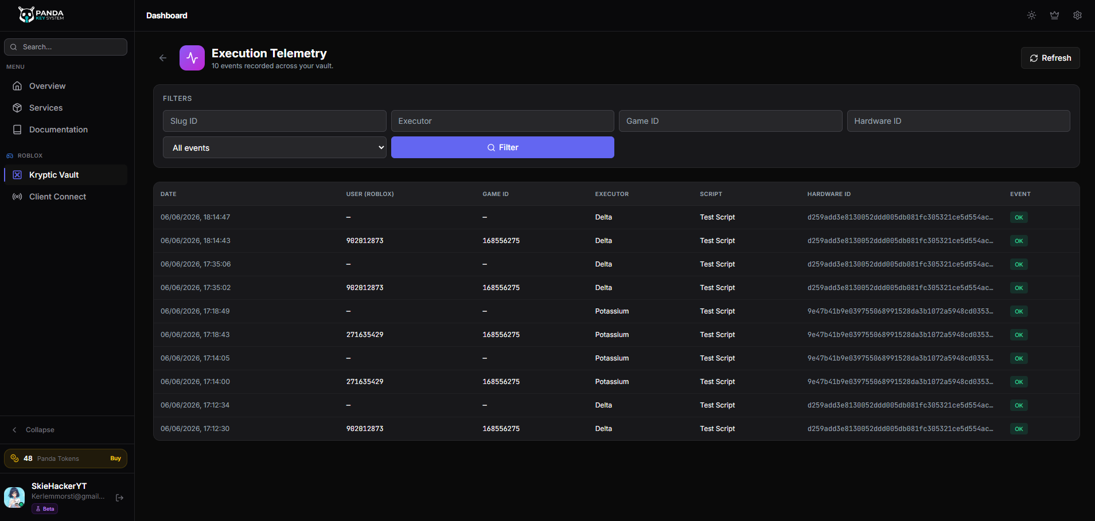This screenshot has height=521, width=1095.
Task: Click the Panda Tokens coin icon
Action: tap(15, 459)
